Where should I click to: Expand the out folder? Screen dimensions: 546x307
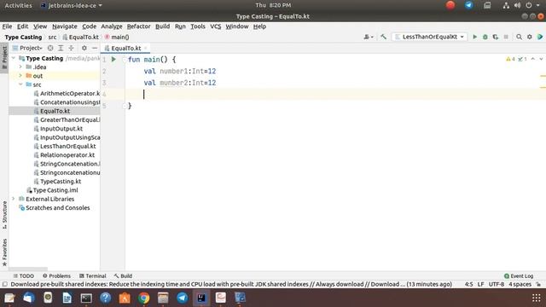pos(20,76)
